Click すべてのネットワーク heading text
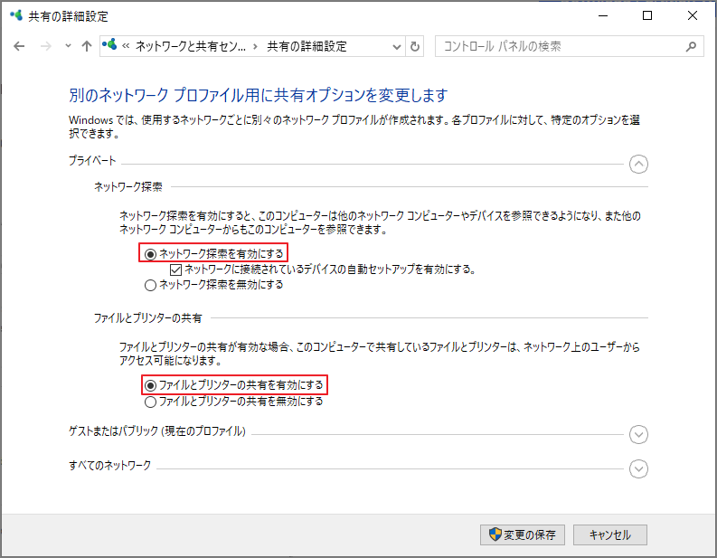Screen dimensions: 717x558 (109, 466)
